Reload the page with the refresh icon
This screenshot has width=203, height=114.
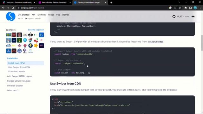coord(13,8)
